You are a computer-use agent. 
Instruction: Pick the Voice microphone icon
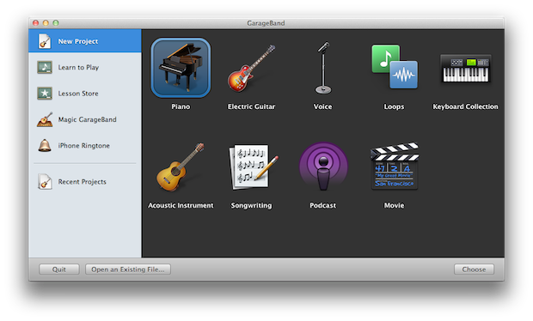323,68
